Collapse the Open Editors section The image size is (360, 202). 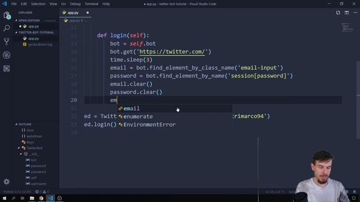tap(16, 20)
